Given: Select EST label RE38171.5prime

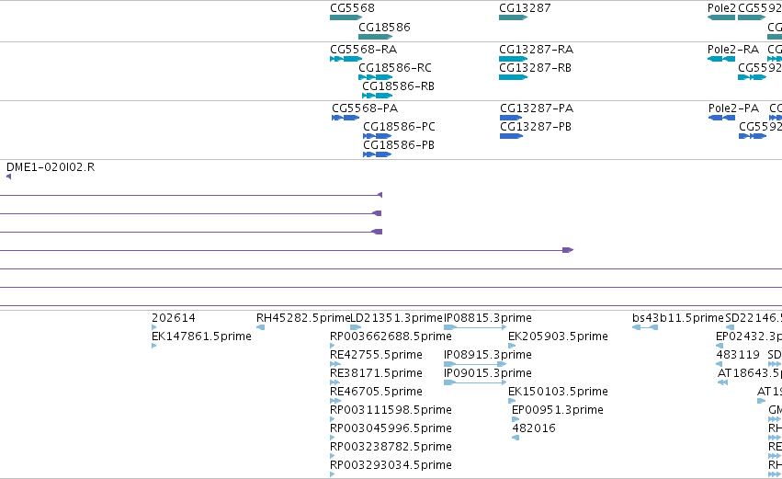Looking at the screenshot, I should 376,373.
